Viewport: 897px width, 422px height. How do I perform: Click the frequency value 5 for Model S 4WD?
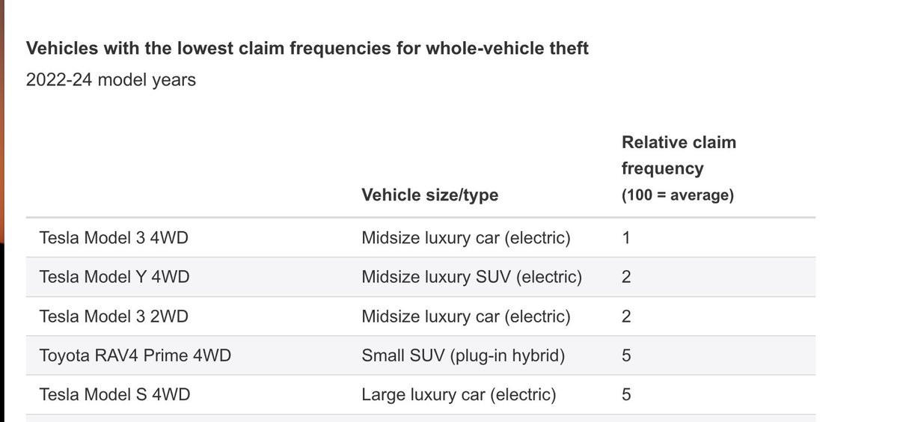pos(626,395)
